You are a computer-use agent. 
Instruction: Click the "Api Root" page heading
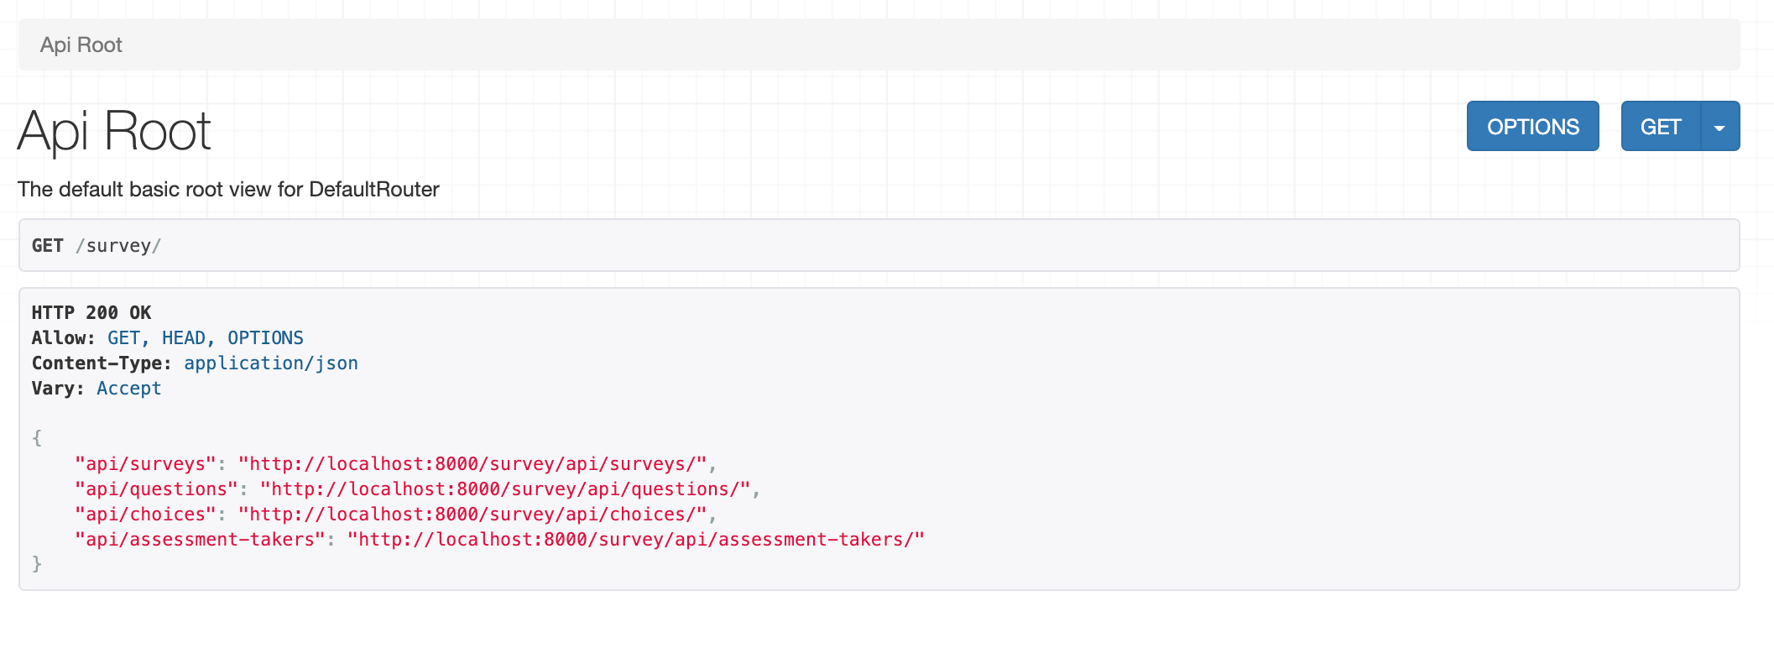point(114,131)
